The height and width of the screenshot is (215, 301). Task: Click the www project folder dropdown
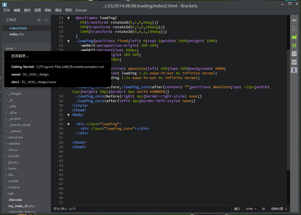pyautogui.click(x=11, y=48)
